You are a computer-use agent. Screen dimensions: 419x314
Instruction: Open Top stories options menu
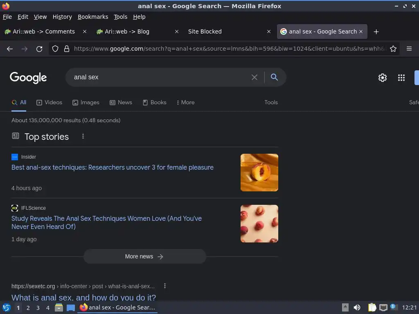point(83,137)
